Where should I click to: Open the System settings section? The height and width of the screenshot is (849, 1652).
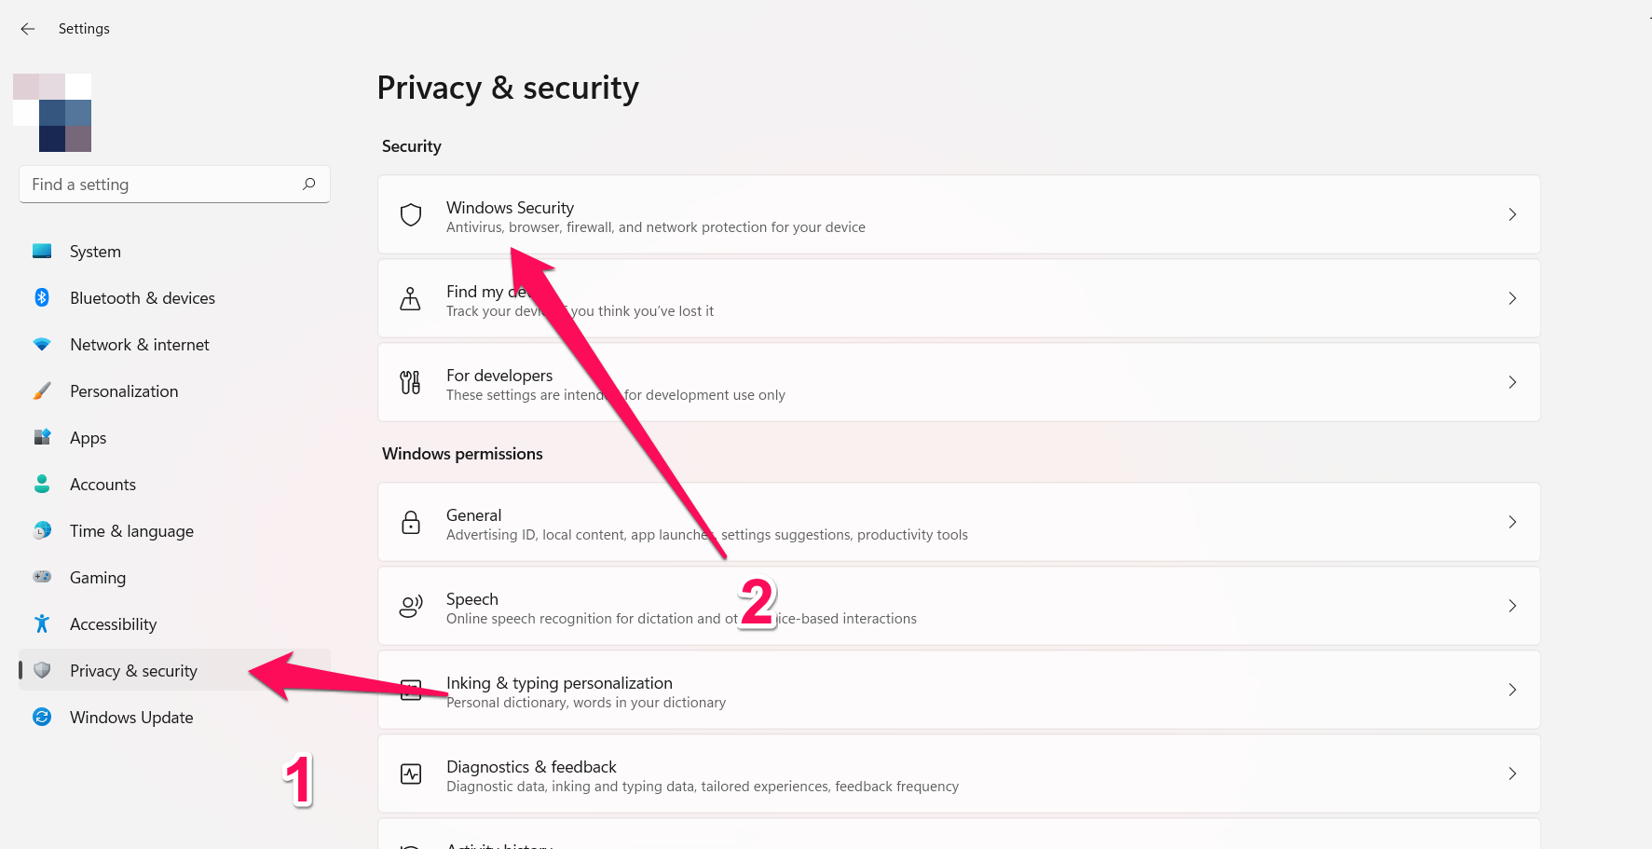pos(95,252)
